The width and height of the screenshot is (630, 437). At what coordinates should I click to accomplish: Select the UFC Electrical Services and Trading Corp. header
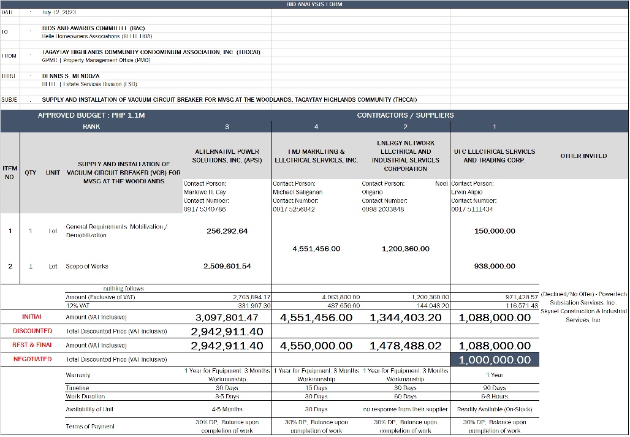point(495,156)
